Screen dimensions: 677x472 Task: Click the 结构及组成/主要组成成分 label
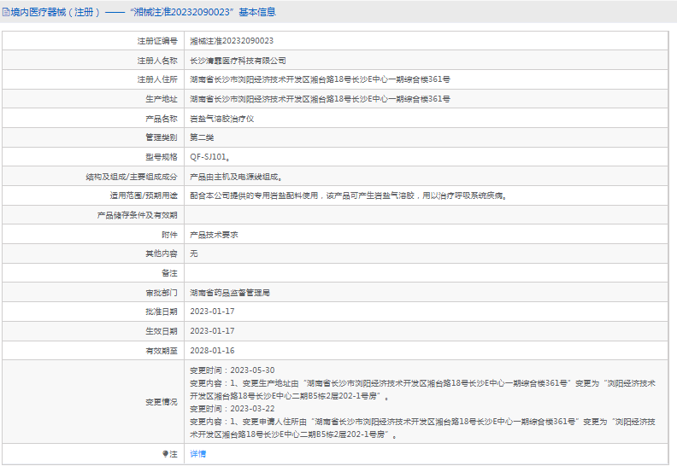(132, 177)
